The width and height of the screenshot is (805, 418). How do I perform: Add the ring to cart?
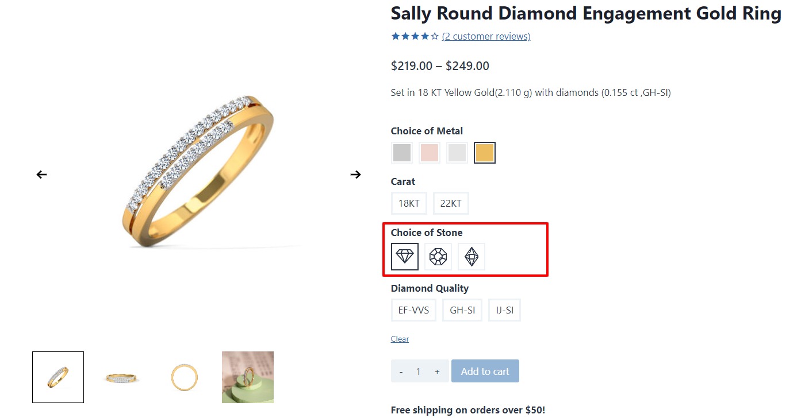pyautogui.click(x=485, y=371)
